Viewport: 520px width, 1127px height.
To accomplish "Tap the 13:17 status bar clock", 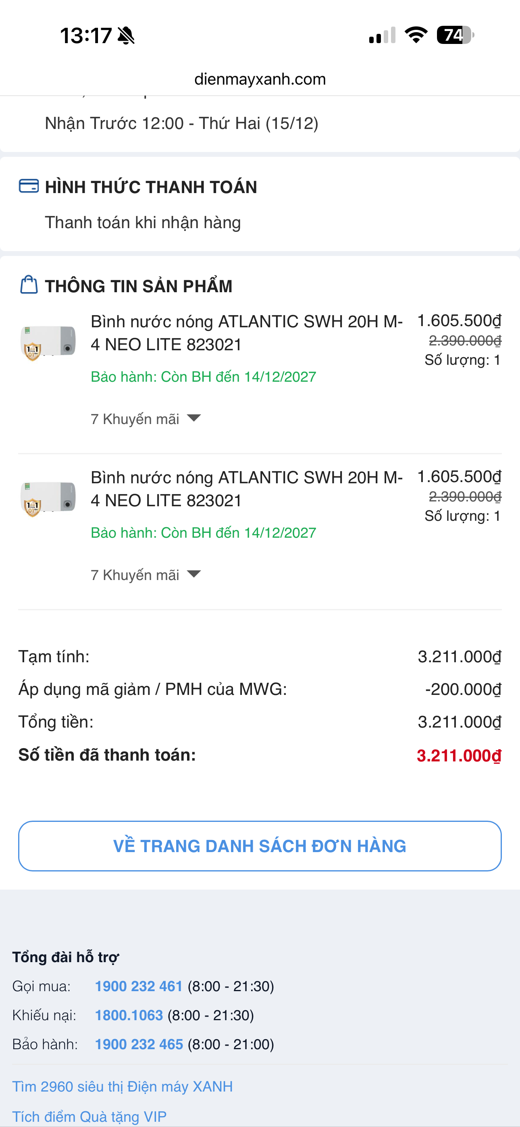I will tap(86, 35).
